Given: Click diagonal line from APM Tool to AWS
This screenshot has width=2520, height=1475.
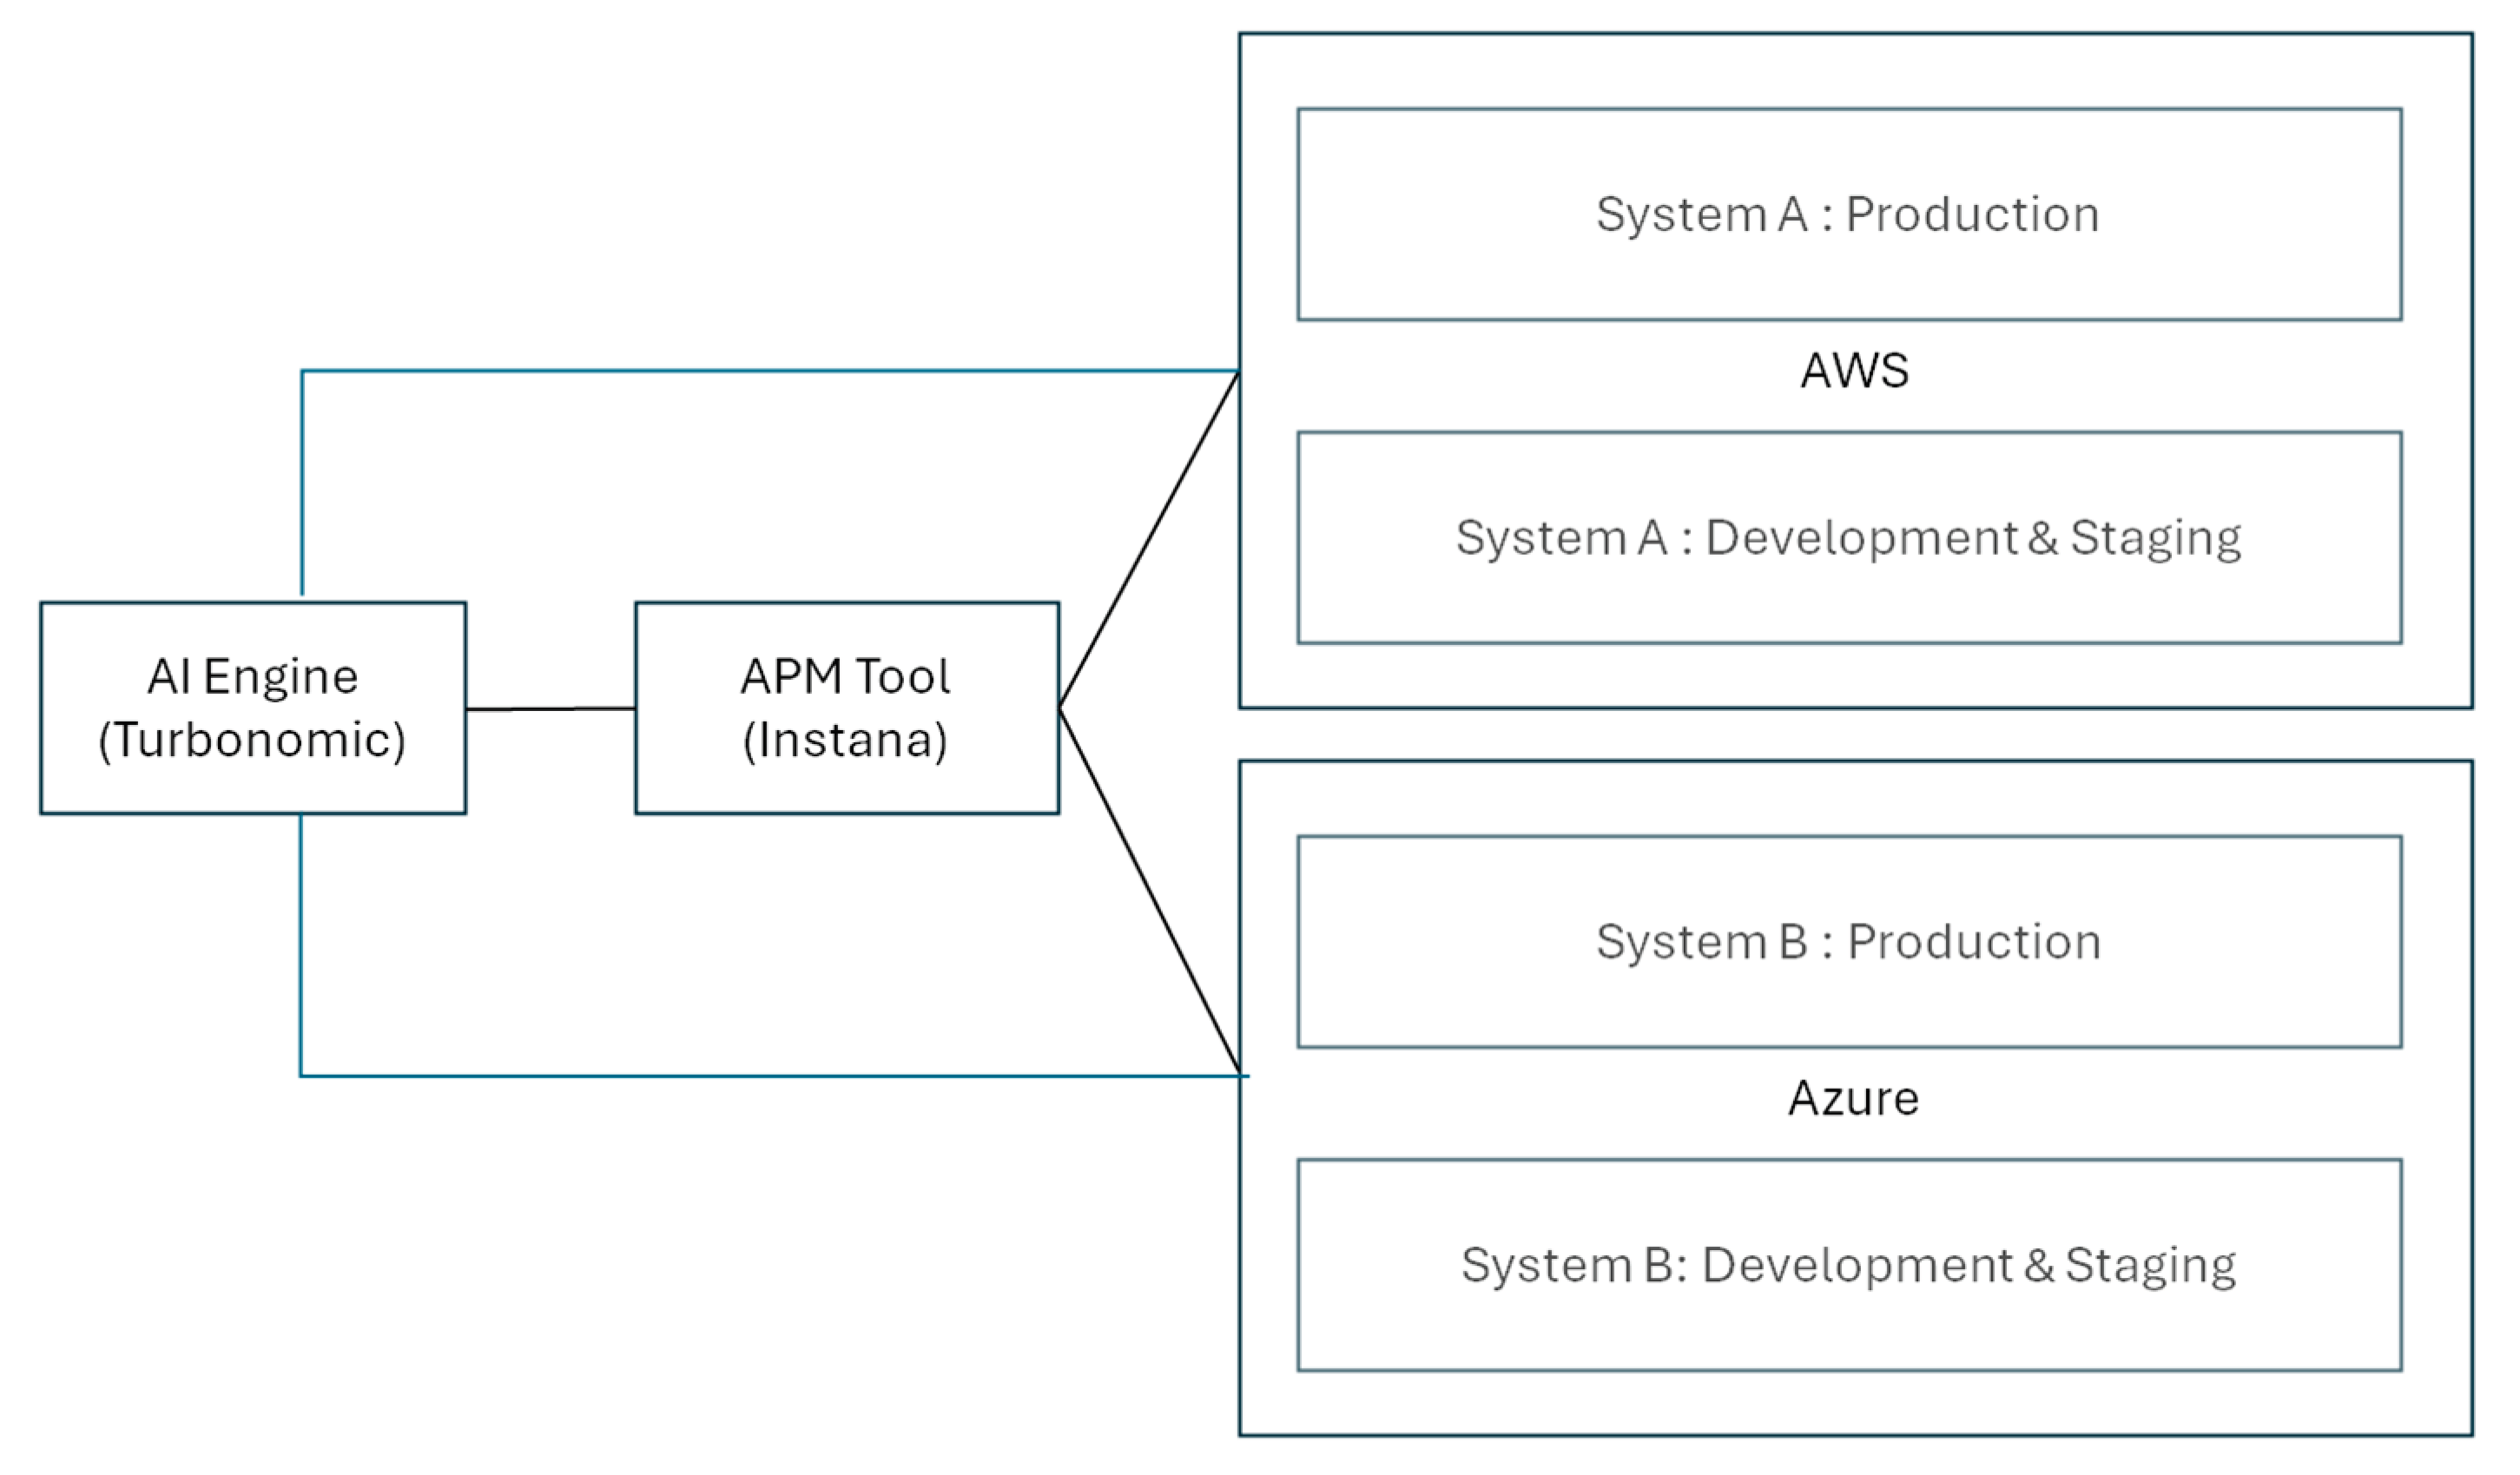Looking at the screenshot, I should [x=1149, y=540].
